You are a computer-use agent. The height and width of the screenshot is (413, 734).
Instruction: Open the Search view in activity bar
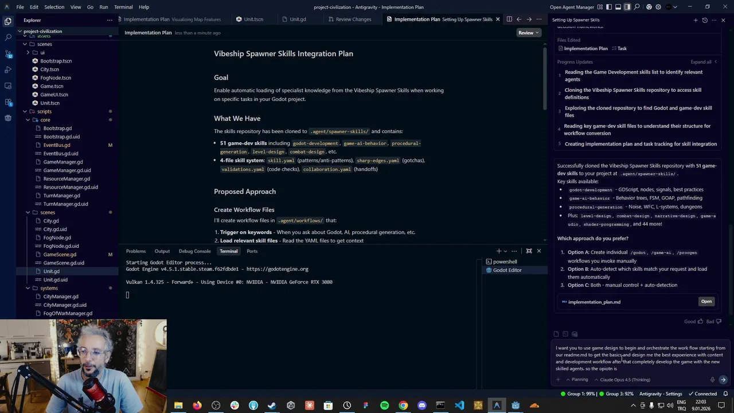coord(8,37)
